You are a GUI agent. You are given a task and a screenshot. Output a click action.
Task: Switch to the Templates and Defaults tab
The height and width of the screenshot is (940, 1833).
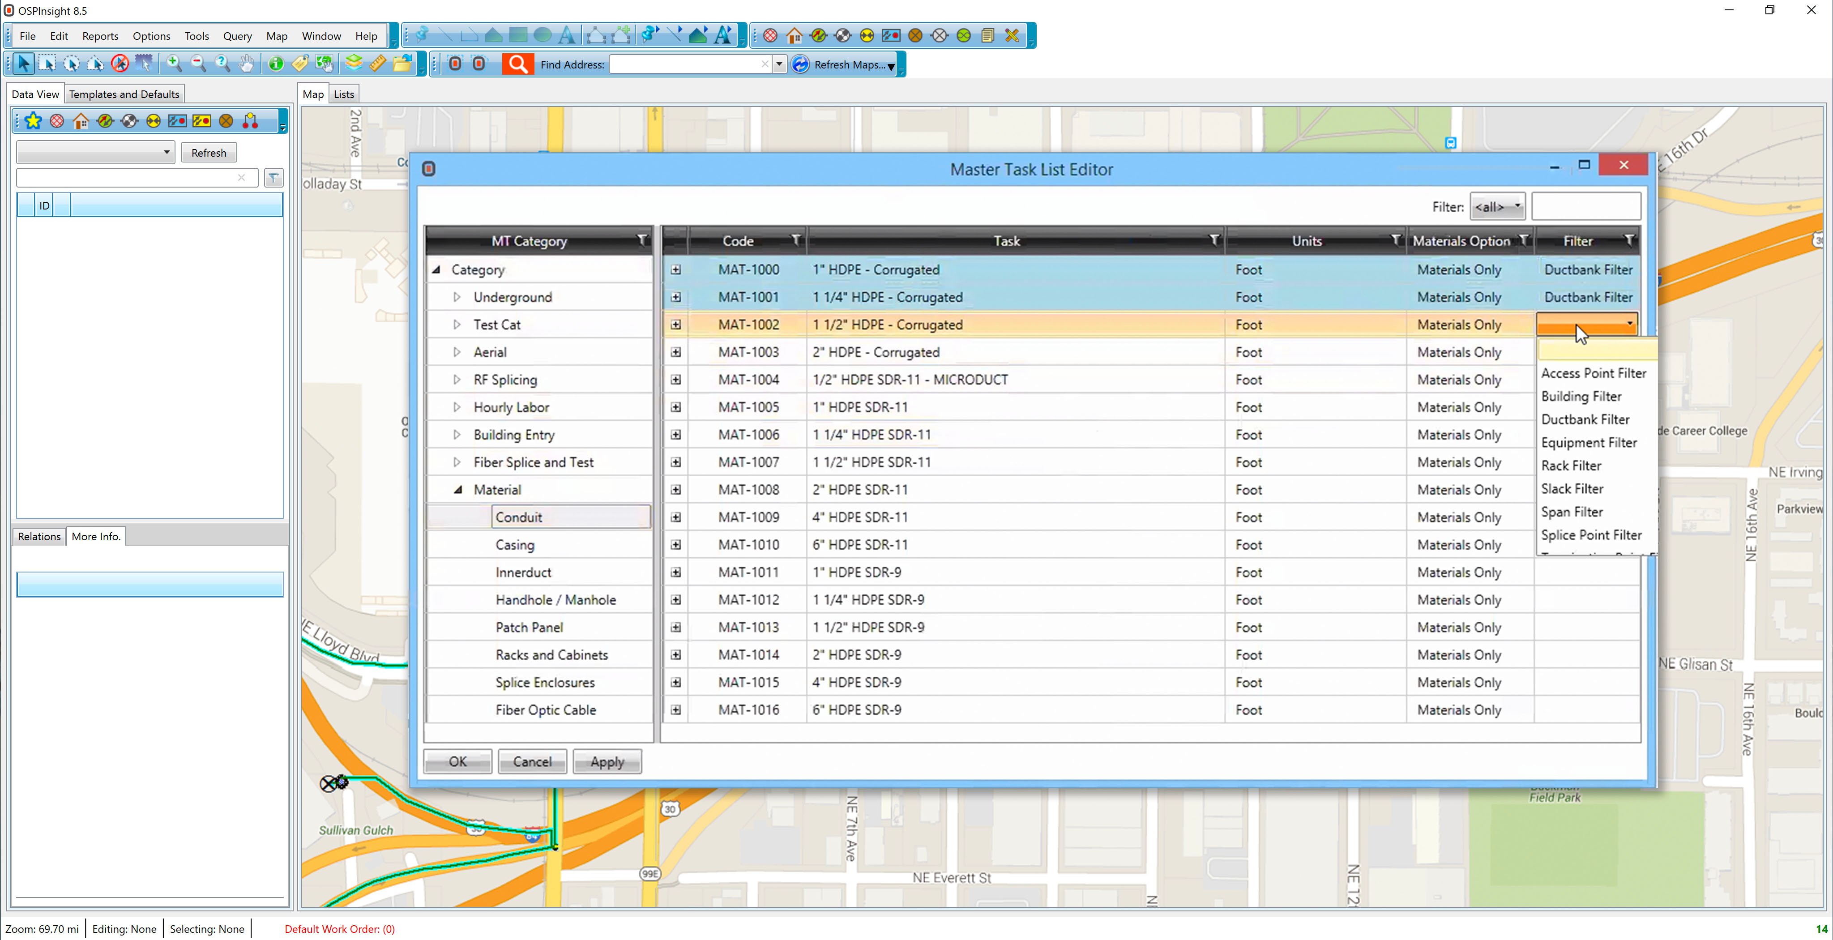pyautogui.click(x=124, y=93)
